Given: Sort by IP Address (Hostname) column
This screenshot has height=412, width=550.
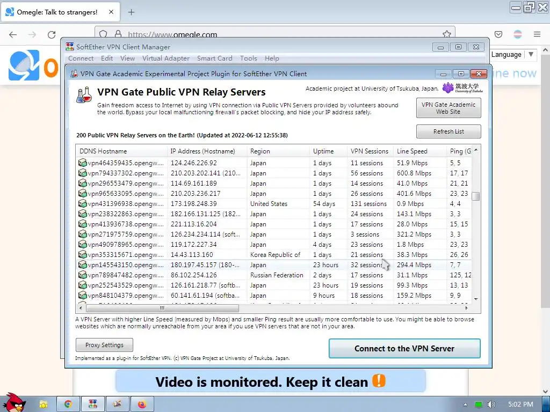Looking at the screenshot, I should point(207,151).
